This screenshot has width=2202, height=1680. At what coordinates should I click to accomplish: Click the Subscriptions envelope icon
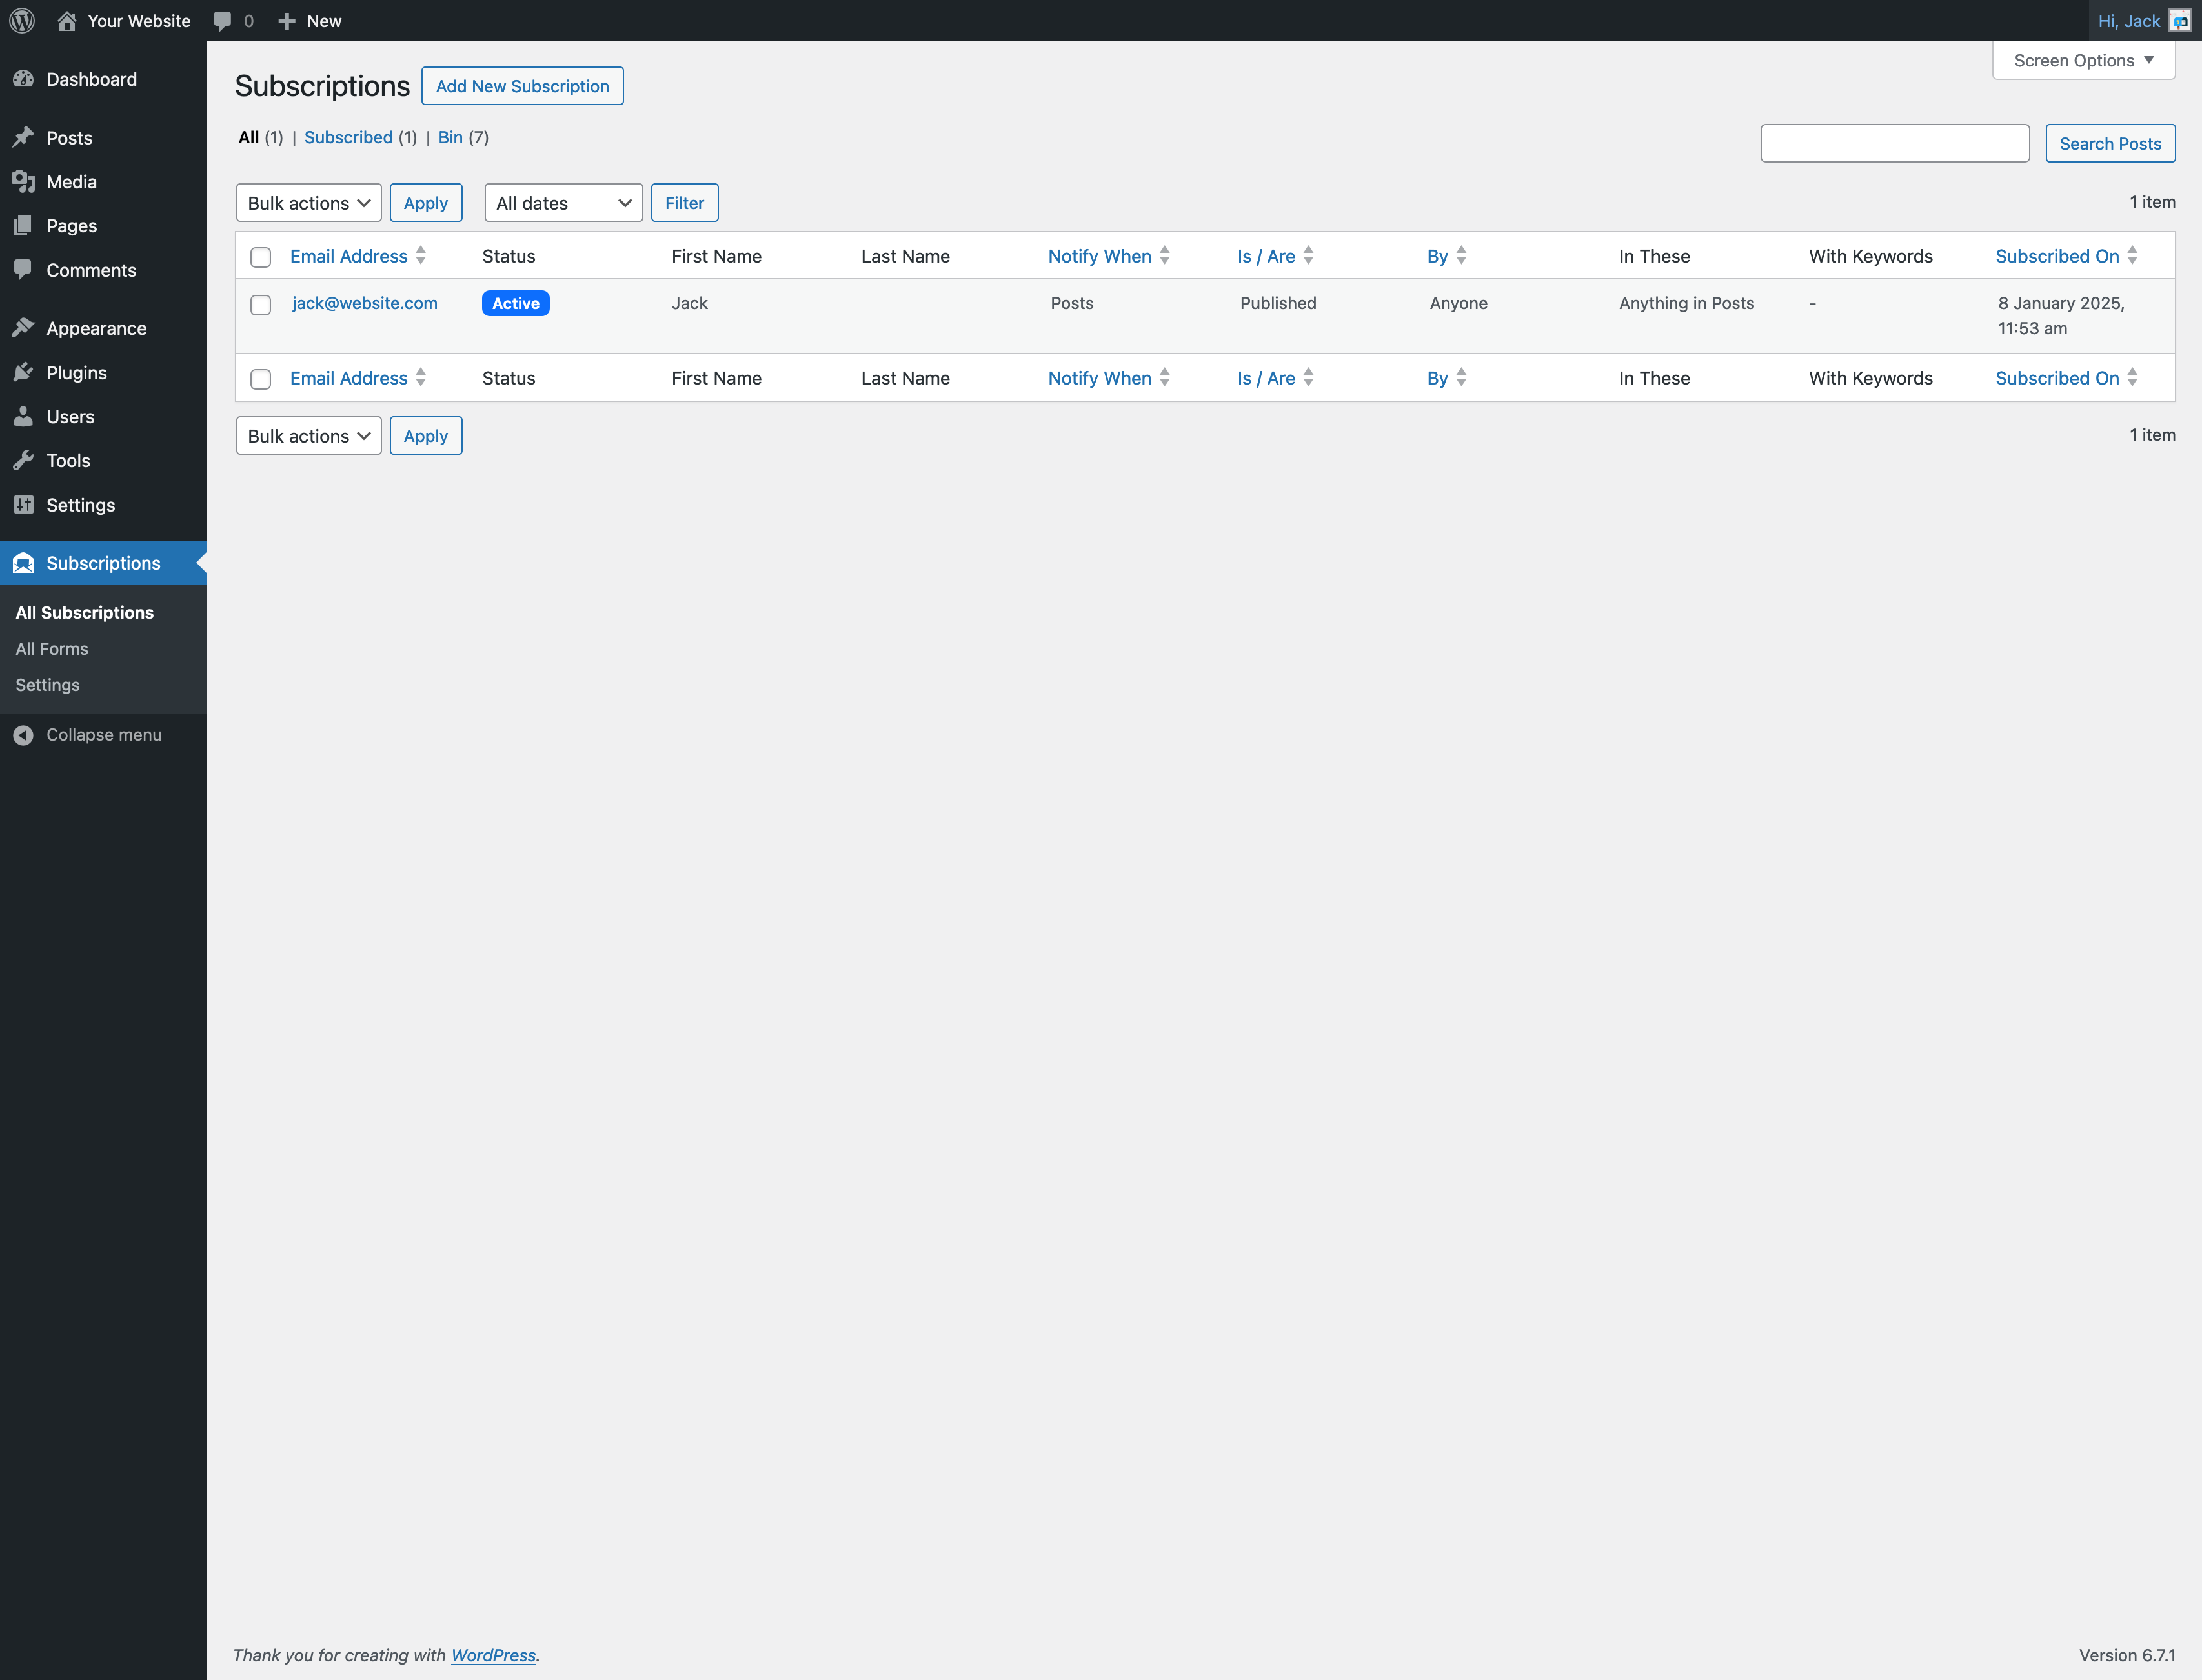pos(24,563)
